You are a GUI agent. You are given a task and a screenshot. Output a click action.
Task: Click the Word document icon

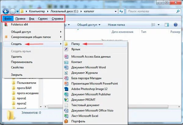[x=66, y=67]
